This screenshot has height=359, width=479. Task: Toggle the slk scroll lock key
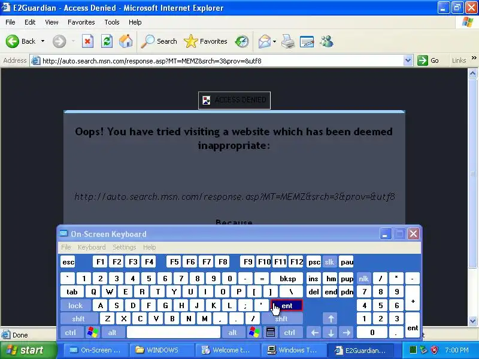(329, 262)
